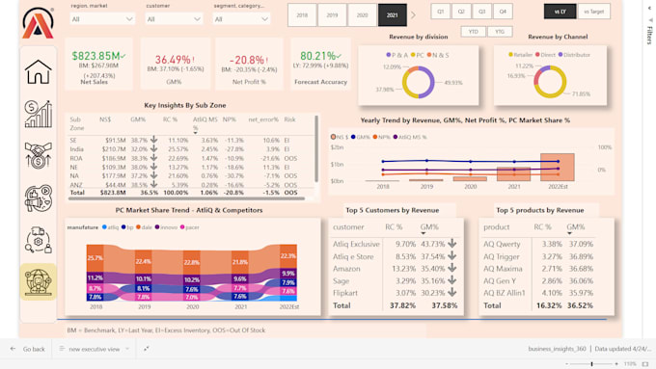Image resolution: width=656 pixels, height=369 pixels.
Task: Click the Risk column header
Action: [289, 119]
